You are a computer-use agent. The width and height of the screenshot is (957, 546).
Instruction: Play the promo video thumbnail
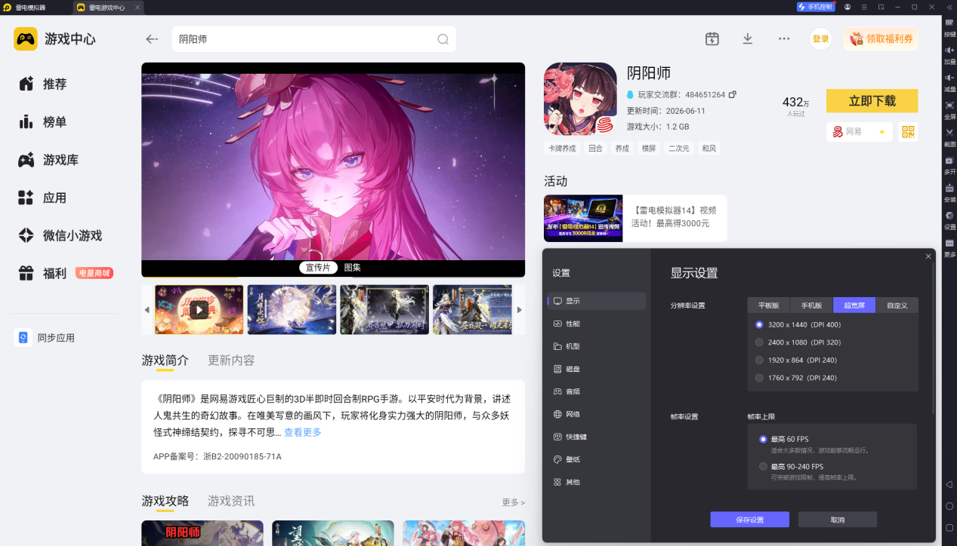[199, 310]
